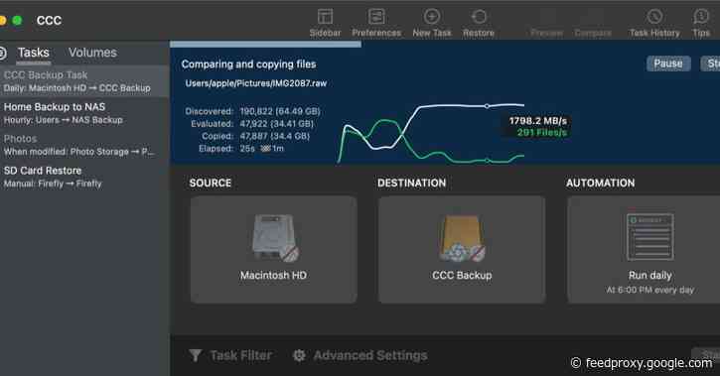The image size is (720, 376).
Task: Click the lower marker on files graph
Action: [487, 161]
